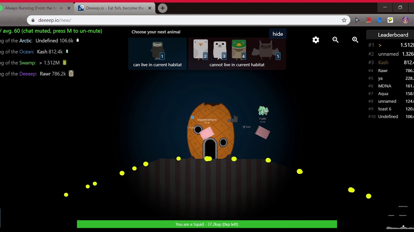Click the Leaderboard header
The height and width of the screenshot is (232, 414).
click(x=393, y=35)
